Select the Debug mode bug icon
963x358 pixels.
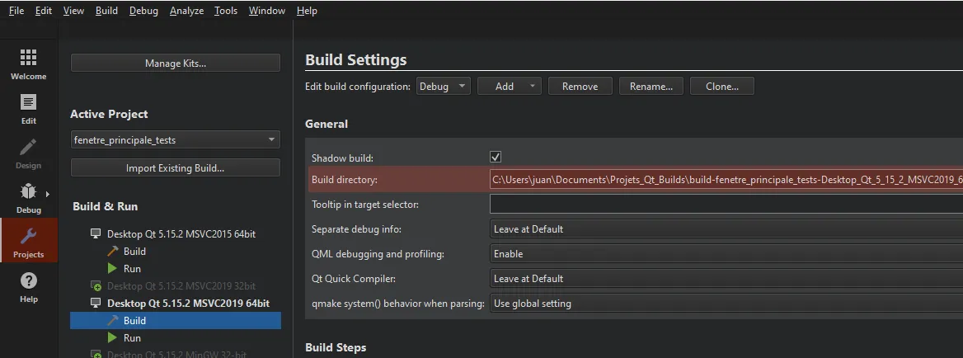(x=28, y=192)
